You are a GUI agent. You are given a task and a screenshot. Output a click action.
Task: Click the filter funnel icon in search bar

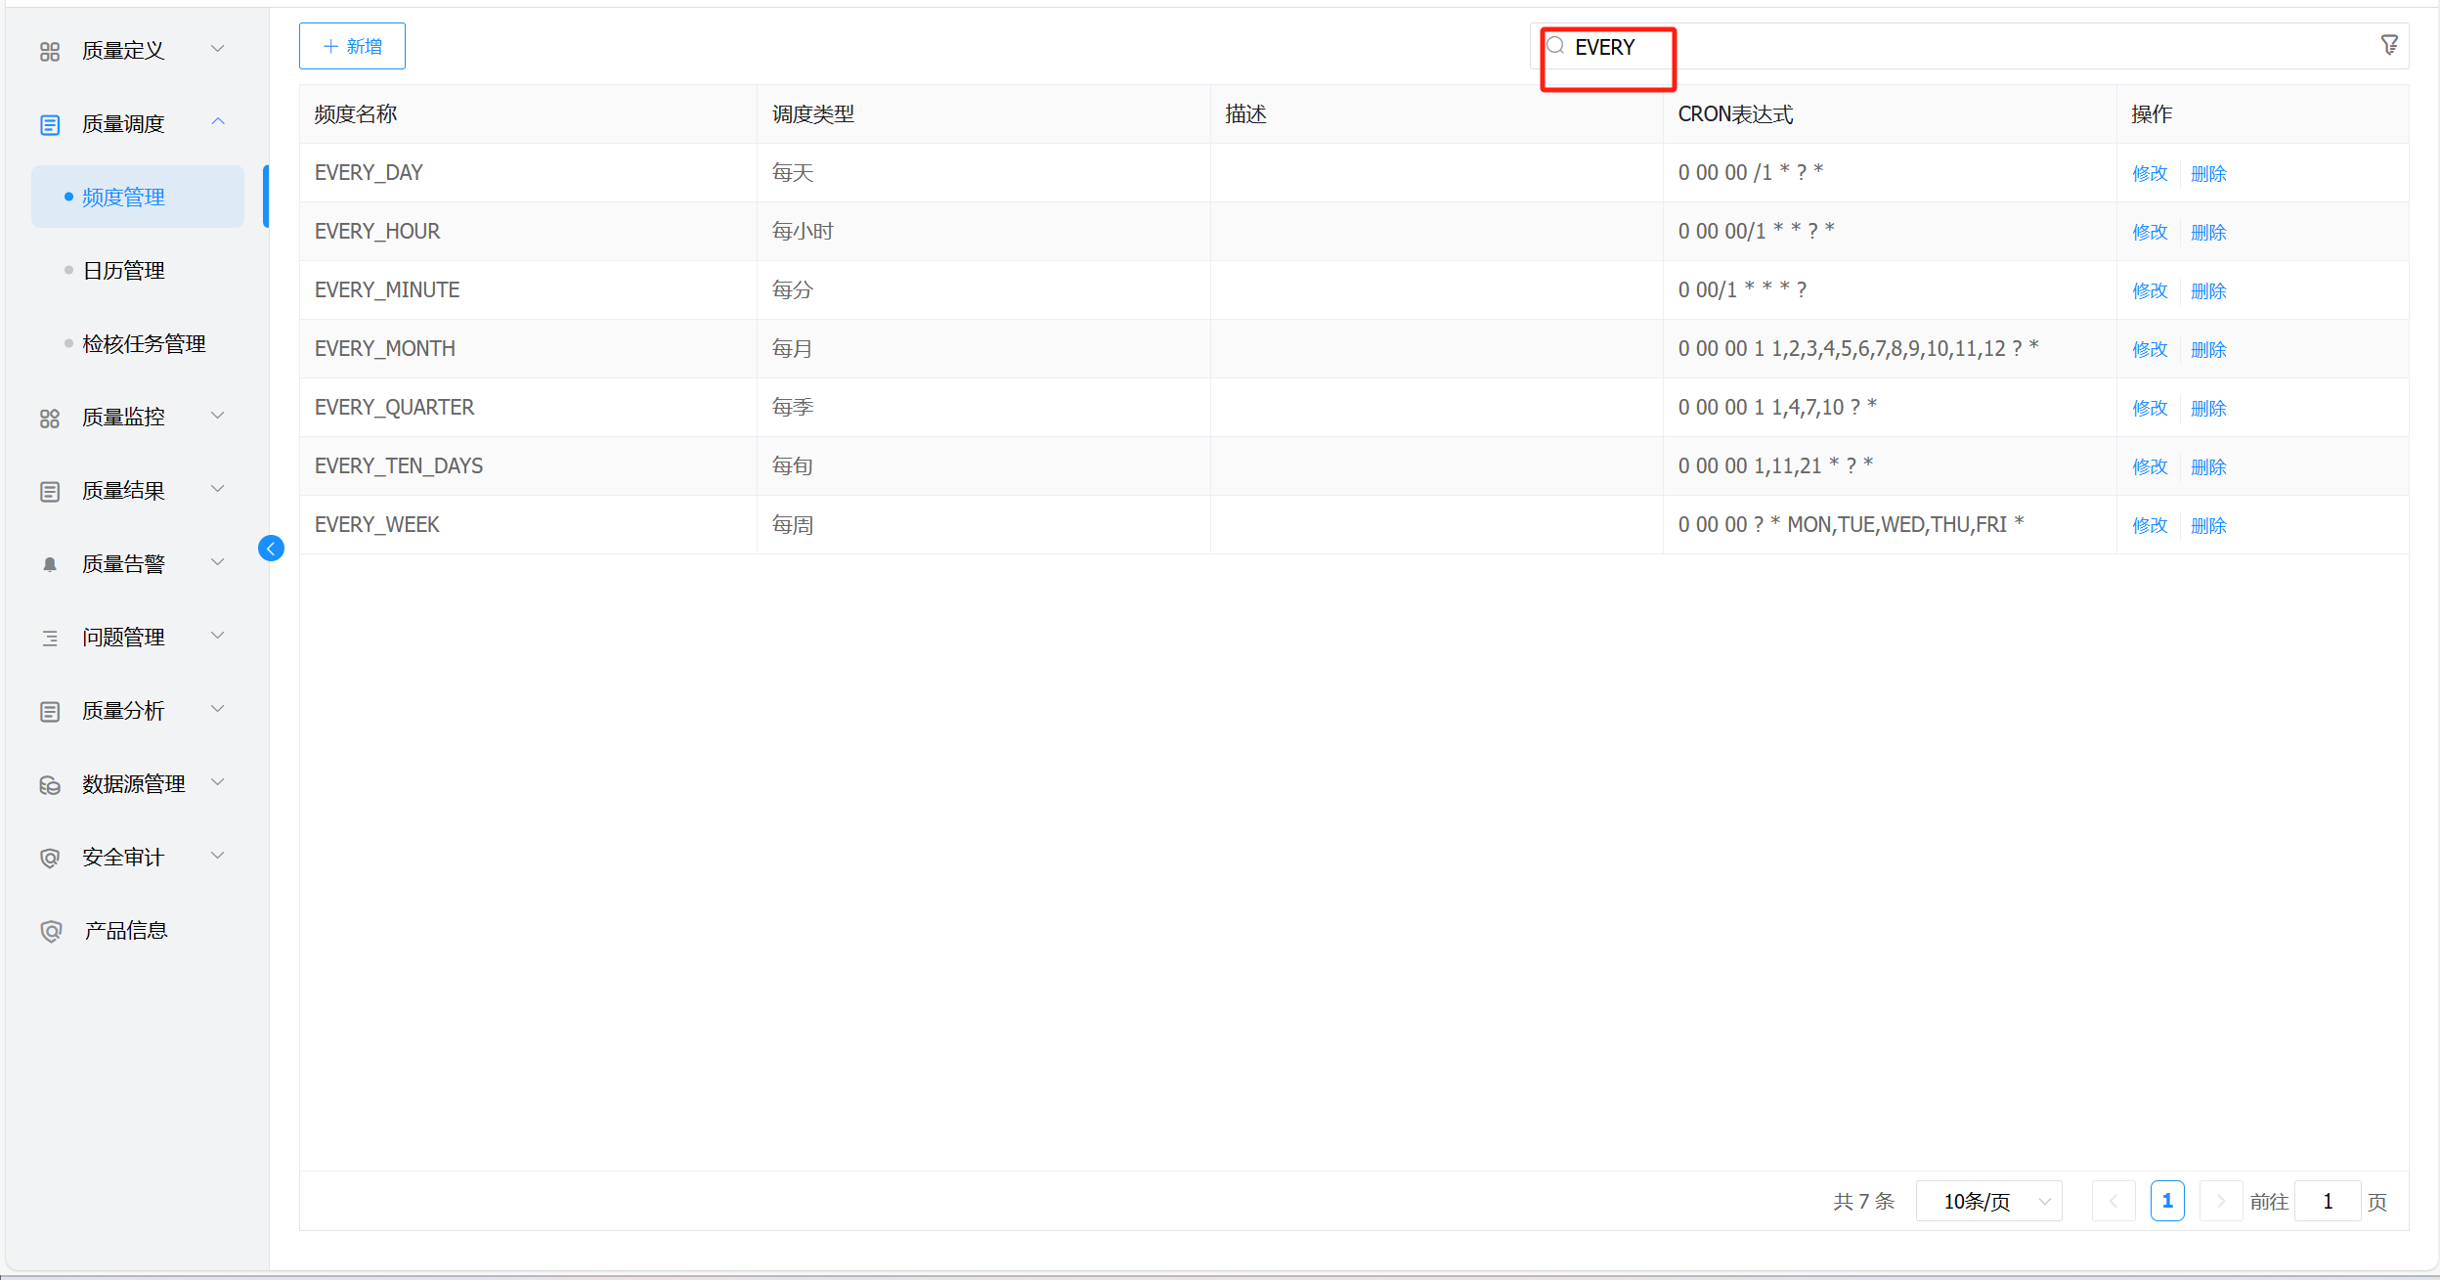tap(2388, 45)
